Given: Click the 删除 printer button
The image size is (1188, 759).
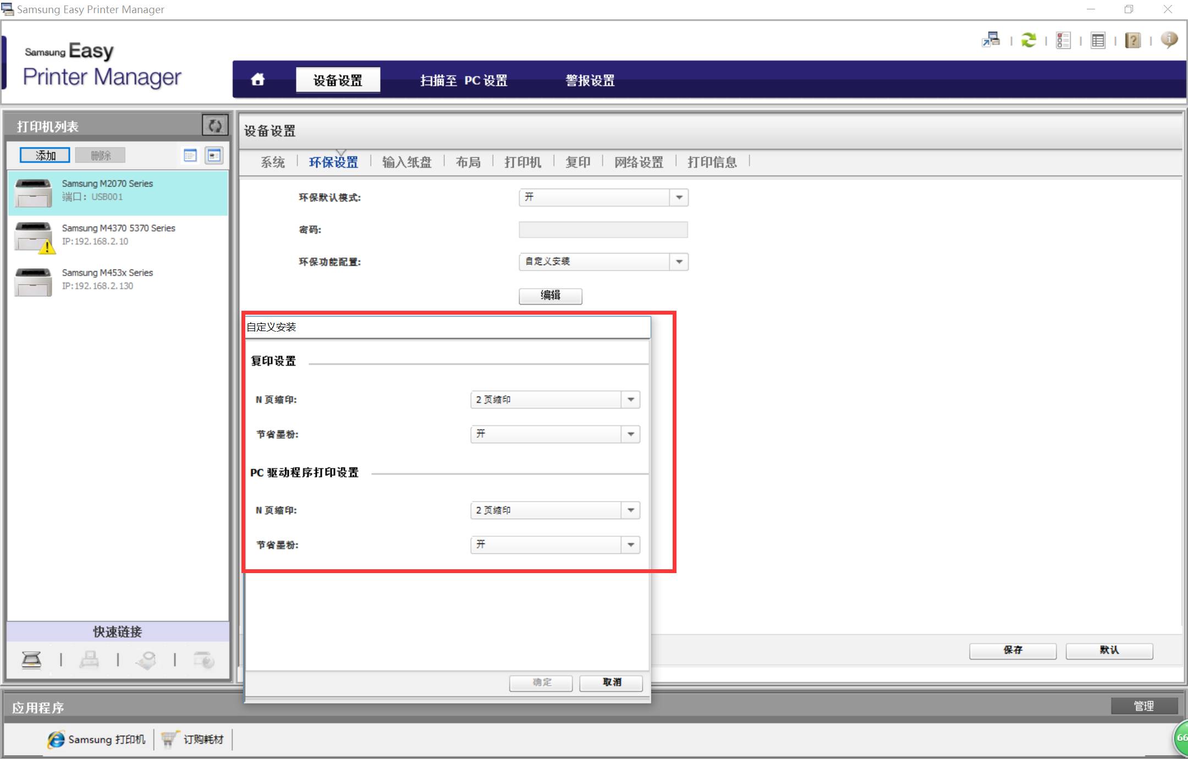Looking at the screenshot, I should pyautogui.click(x=101, y=156).
